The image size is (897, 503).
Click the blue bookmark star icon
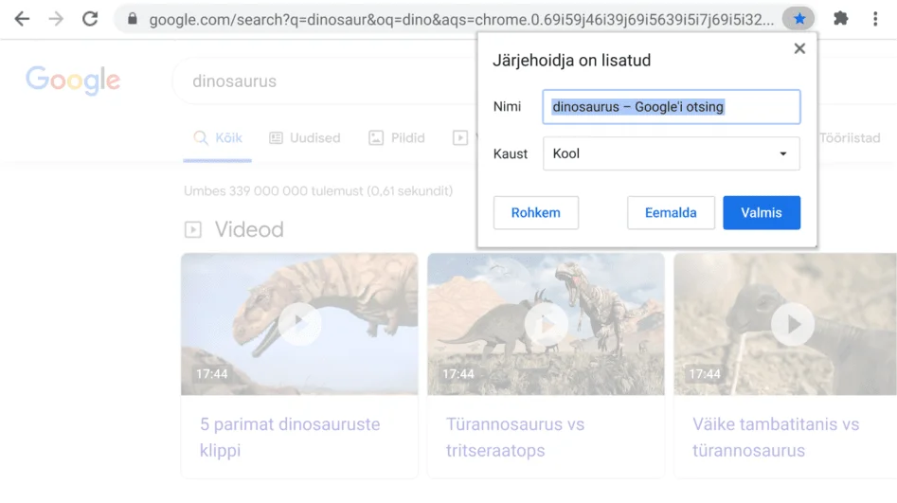[799, 19]
